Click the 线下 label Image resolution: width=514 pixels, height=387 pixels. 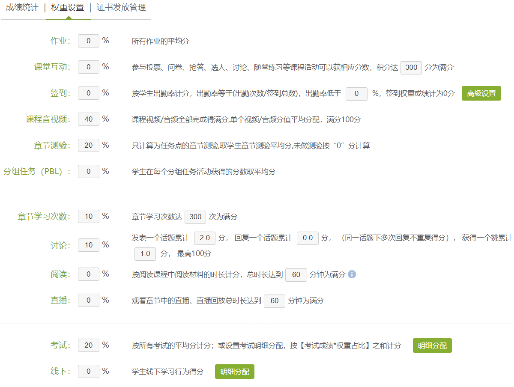pyautogui.click(x=60, y=371)
